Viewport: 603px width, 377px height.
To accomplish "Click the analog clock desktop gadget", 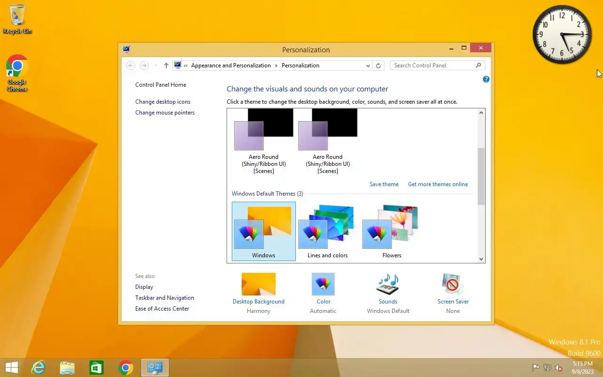I will pyautogui.click(x=562, y=35).
